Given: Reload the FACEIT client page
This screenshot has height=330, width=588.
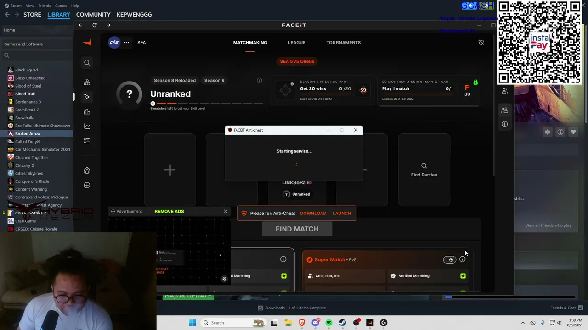Looking at the screenshot, I should [x=95, y=25].
